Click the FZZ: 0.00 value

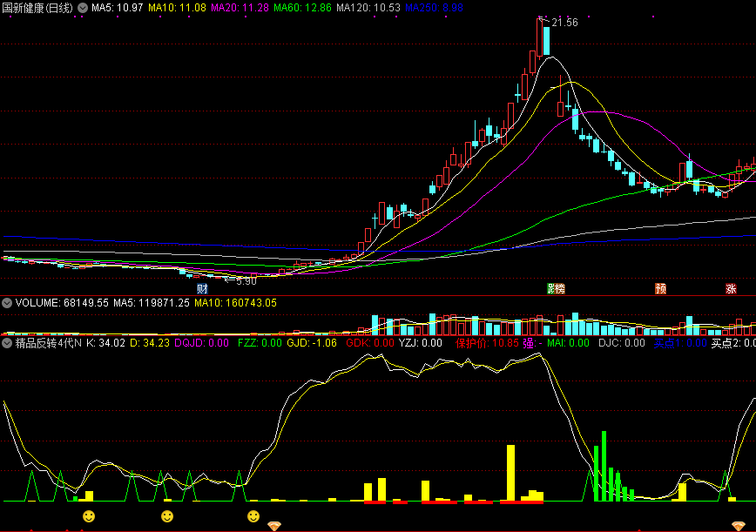[260, 343]
